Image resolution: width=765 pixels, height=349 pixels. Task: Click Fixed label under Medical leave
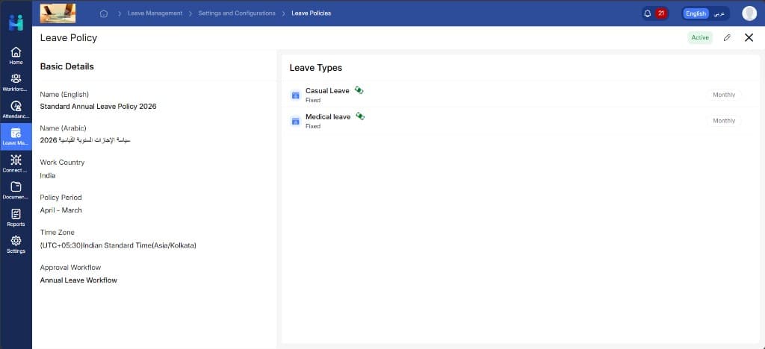313,126
